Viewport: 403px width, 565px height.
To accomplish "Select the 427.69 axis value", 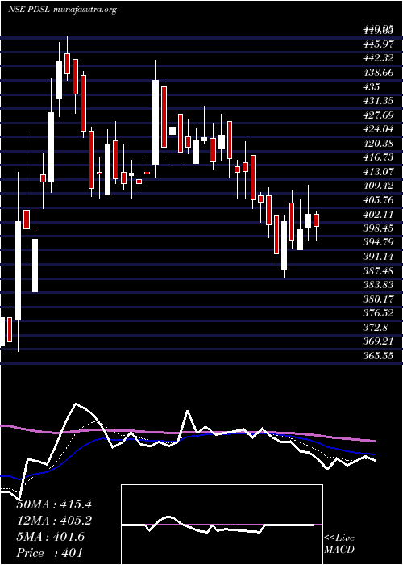I will (x=380, y=115).
